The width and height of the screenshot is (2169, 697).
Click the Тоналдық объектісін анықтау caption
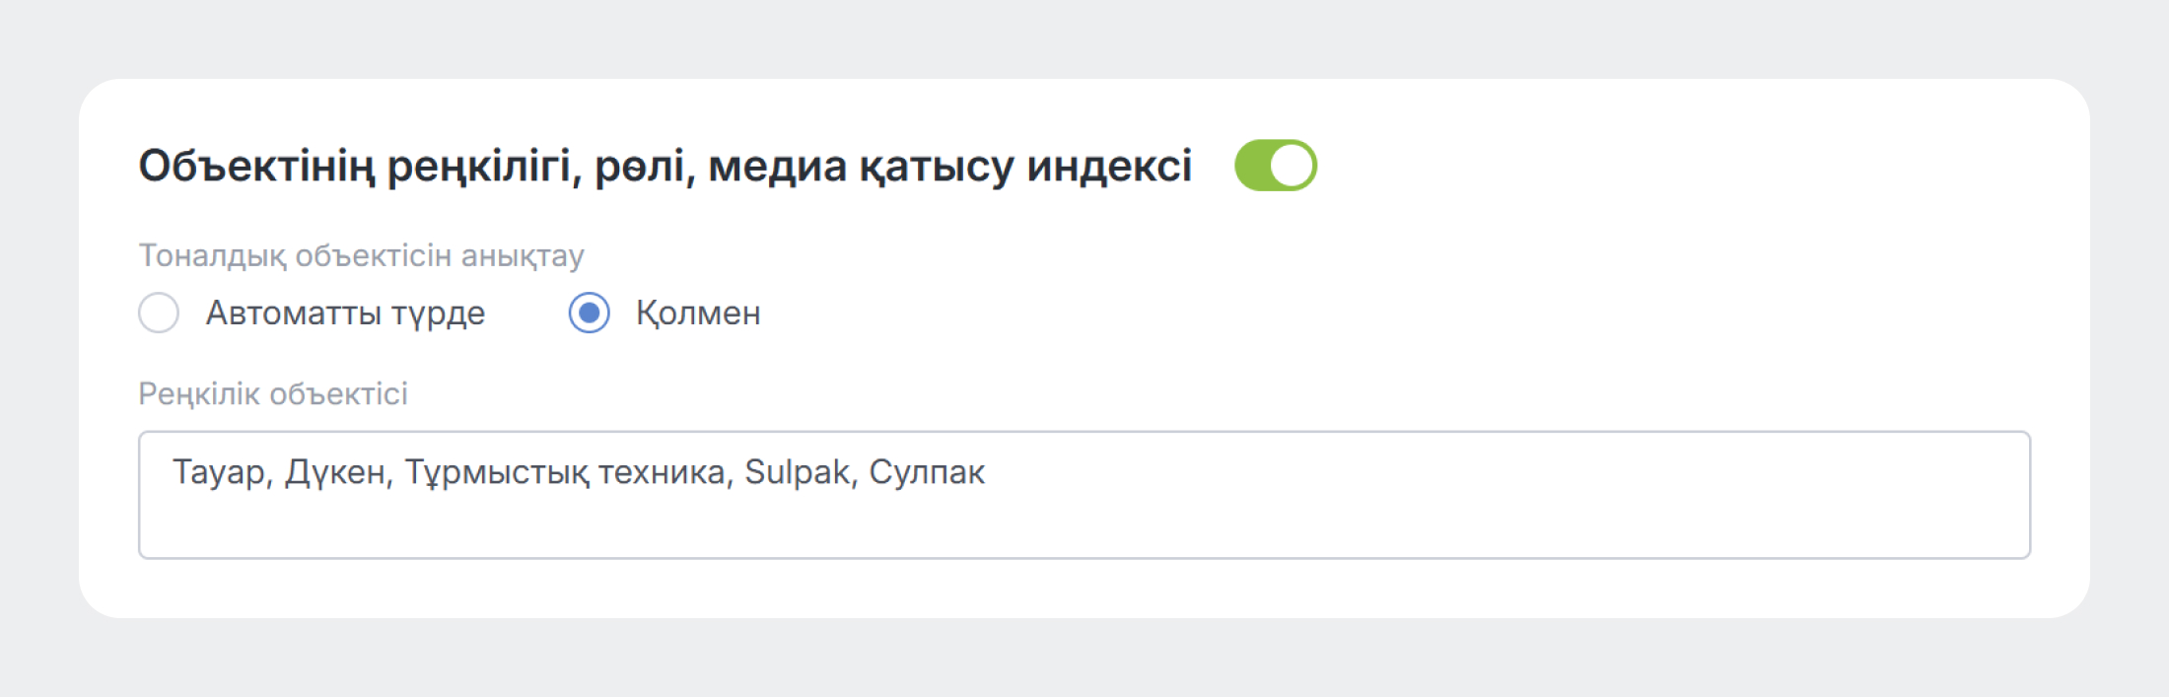(361, 255)
